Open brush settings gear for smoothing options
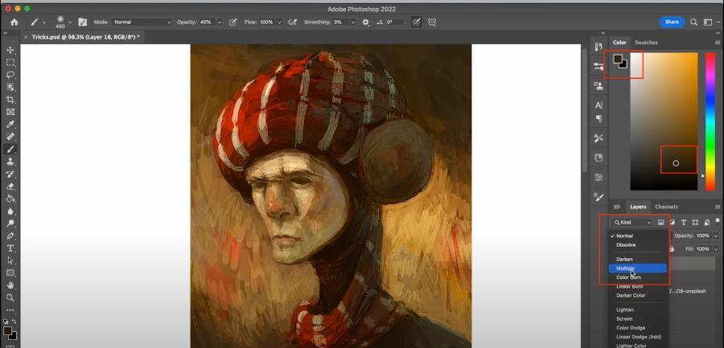This screenshot has width=724, height=348. pos(366,23)
